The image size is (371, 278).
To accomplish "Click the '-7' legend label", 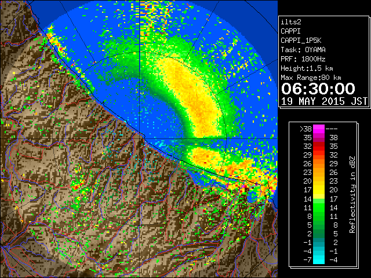I will click(308, 260).
